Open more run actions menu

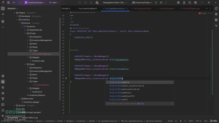166,2
